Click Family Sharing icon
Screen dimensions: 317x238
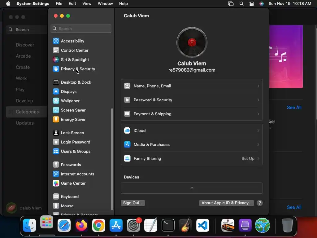click(x=127, y=158)
